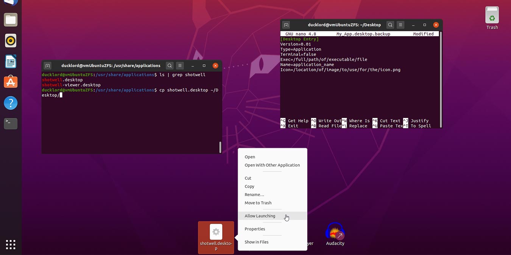Launch Ubuntu Software from the dock
This screenshot has width=511, height=255.
click(10, 82)
